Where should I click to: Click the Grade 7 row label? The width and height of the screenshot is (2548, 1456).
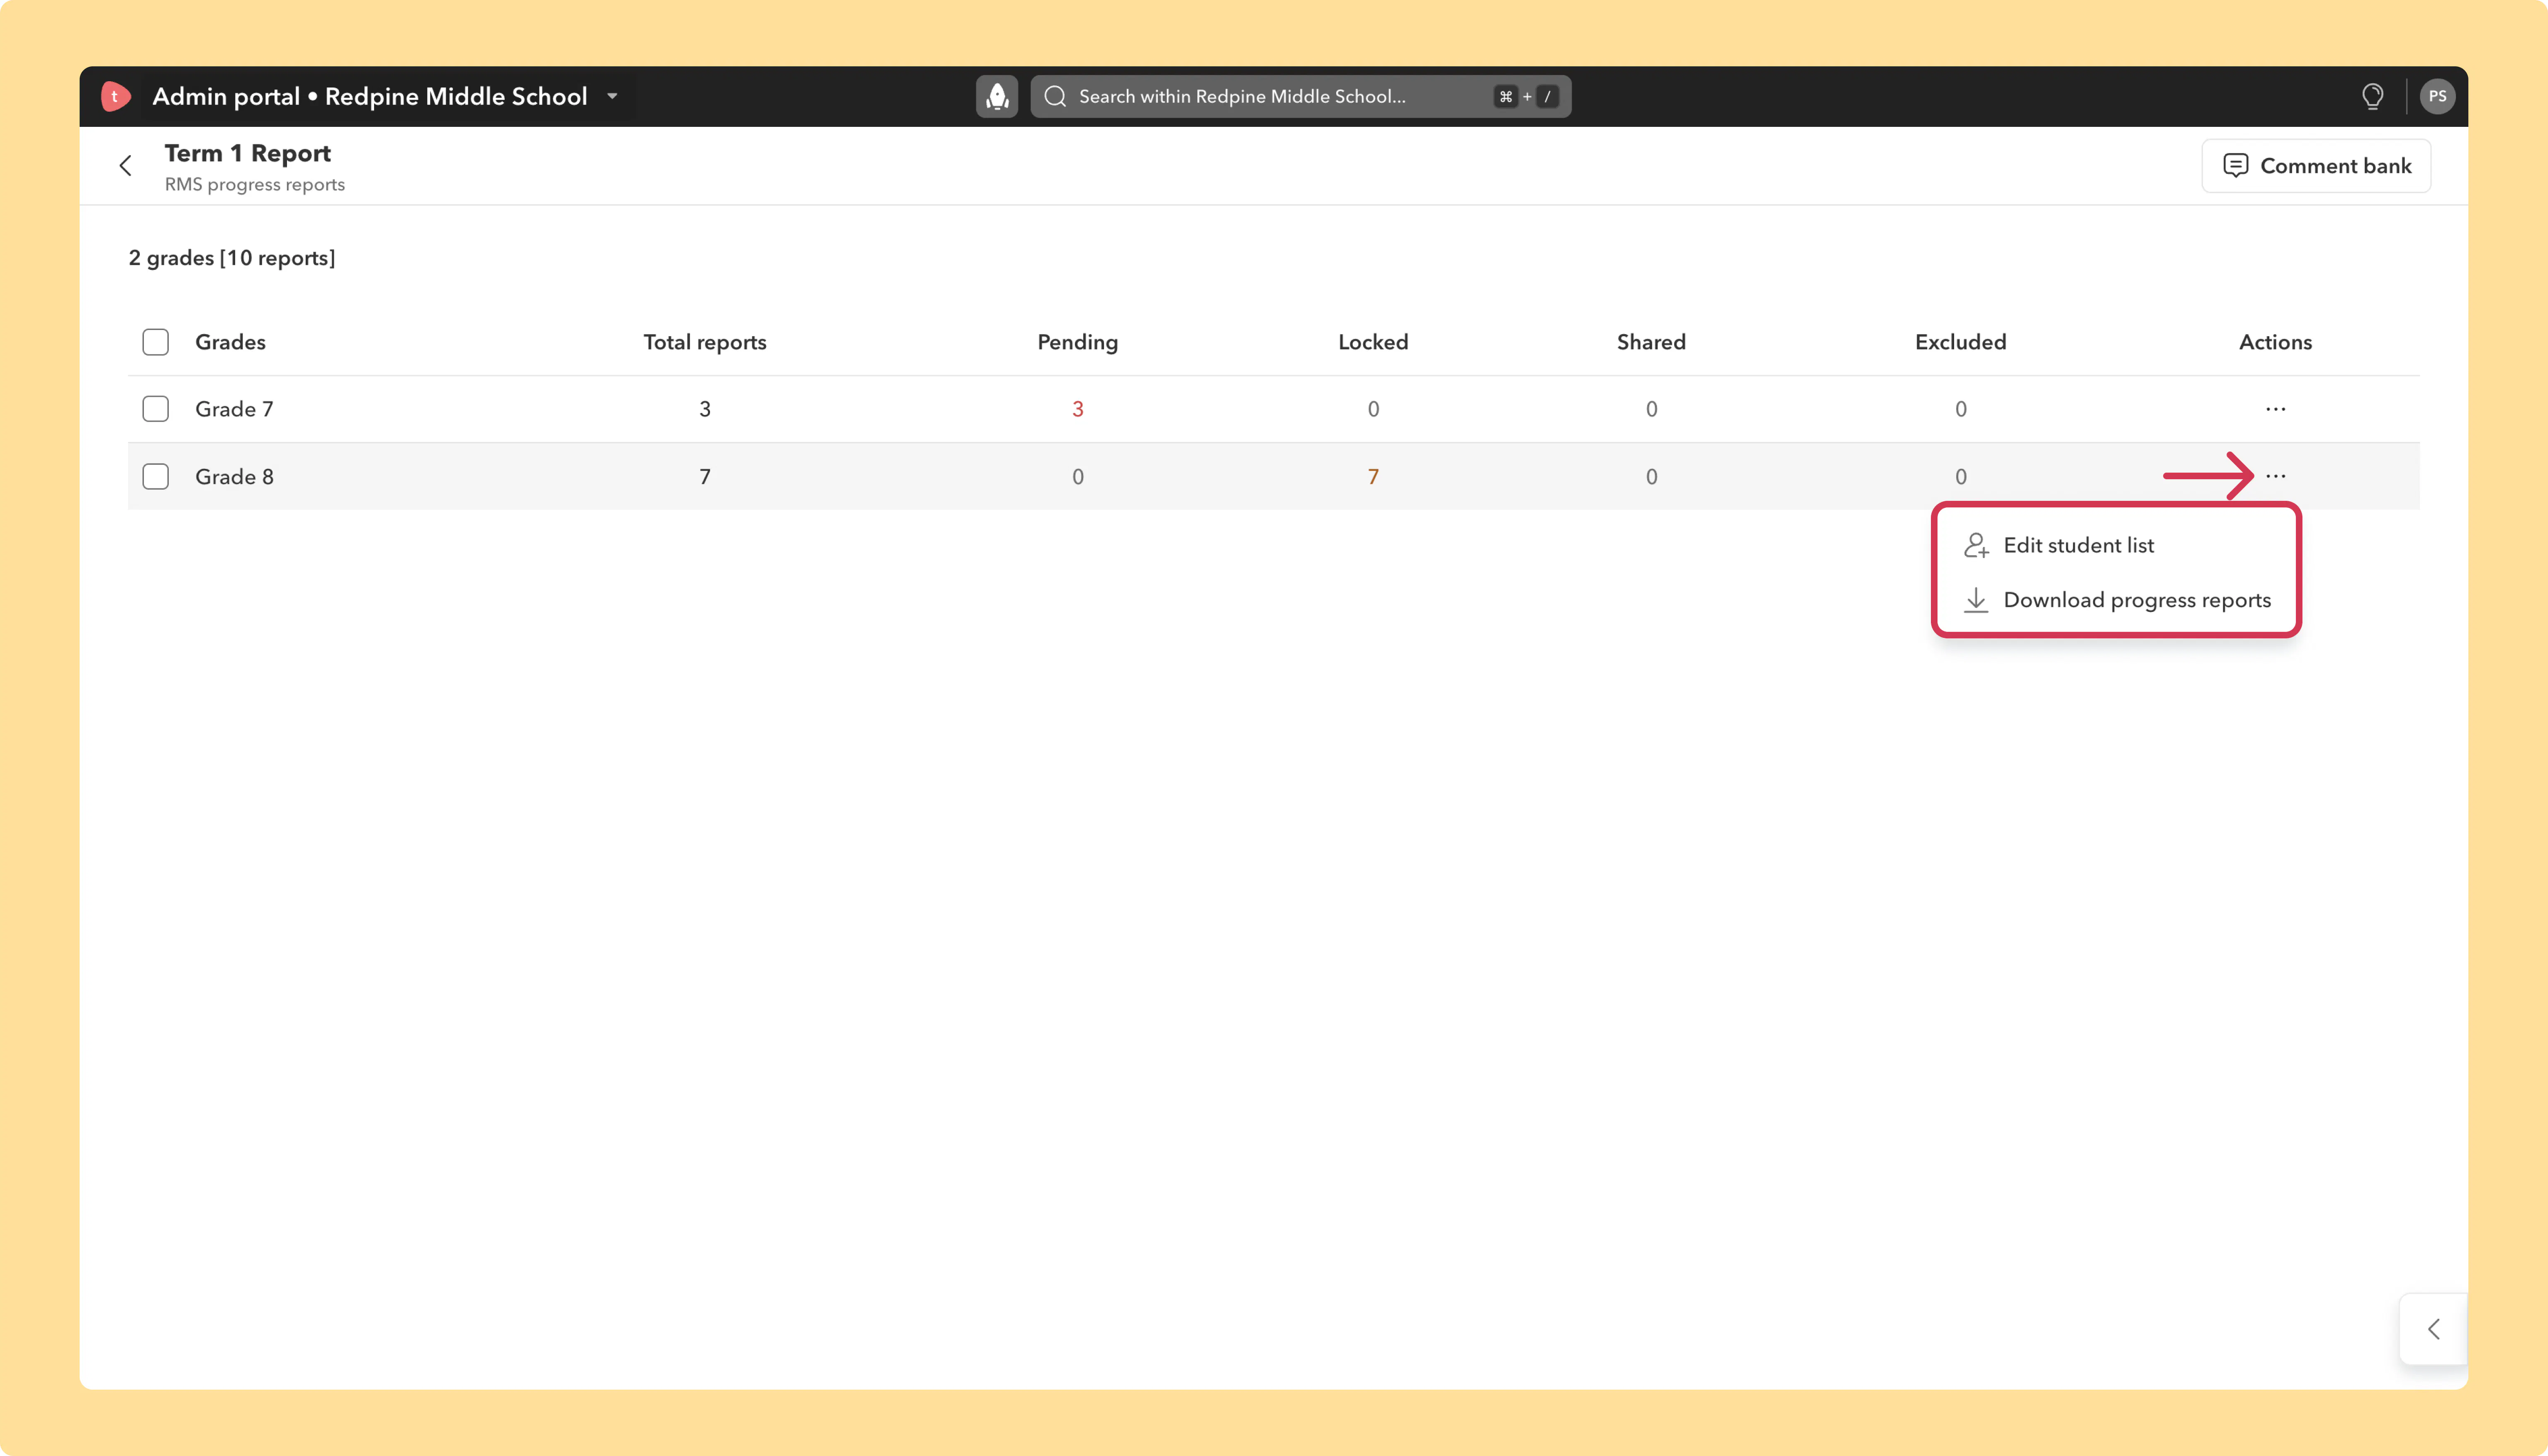[234, 409]
